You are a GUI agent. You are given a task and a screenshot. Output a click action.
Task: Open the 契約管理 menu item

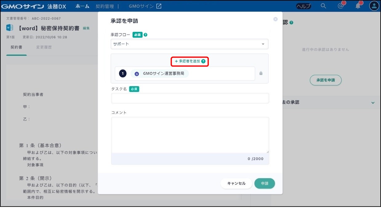(x=105, y=6)
